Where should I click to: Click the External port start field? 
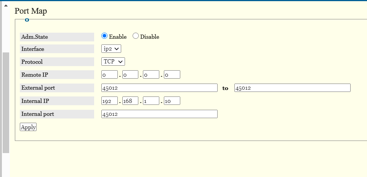click(159, 88)
